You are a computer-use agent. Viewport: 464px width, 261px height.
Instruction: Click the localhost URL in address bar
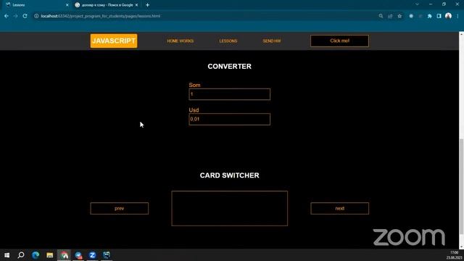[101, 16]
